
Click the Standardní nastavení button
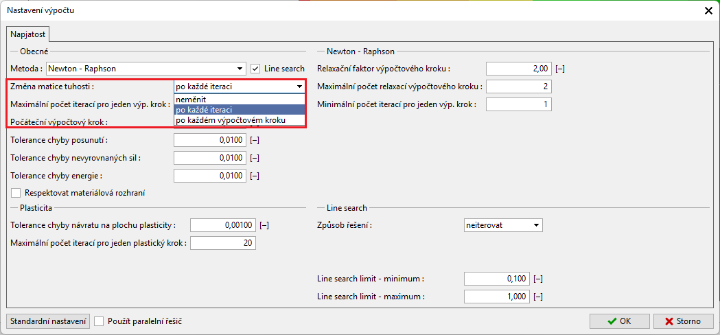pyautogui.click(x=48, y=321)
